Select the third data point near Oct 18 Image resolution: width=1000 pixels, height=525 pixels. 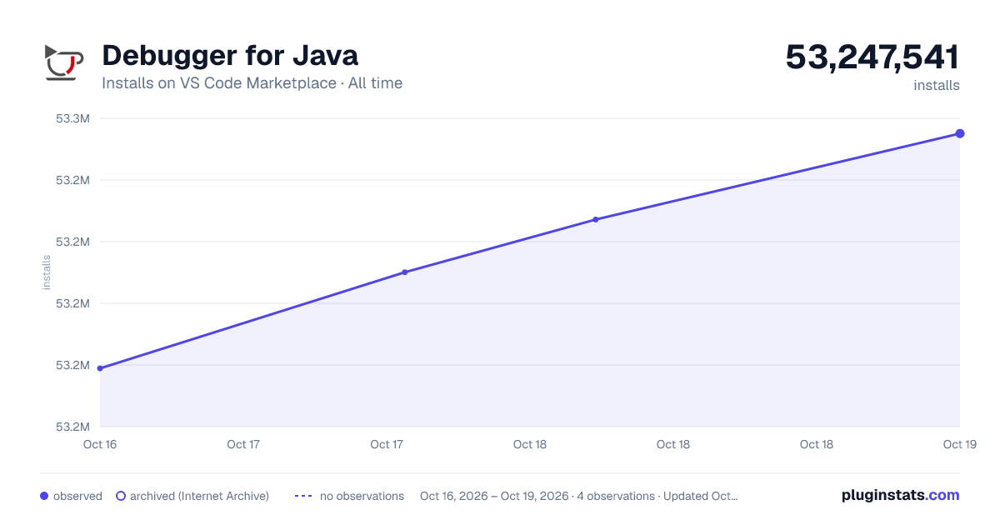click(596, 219)
